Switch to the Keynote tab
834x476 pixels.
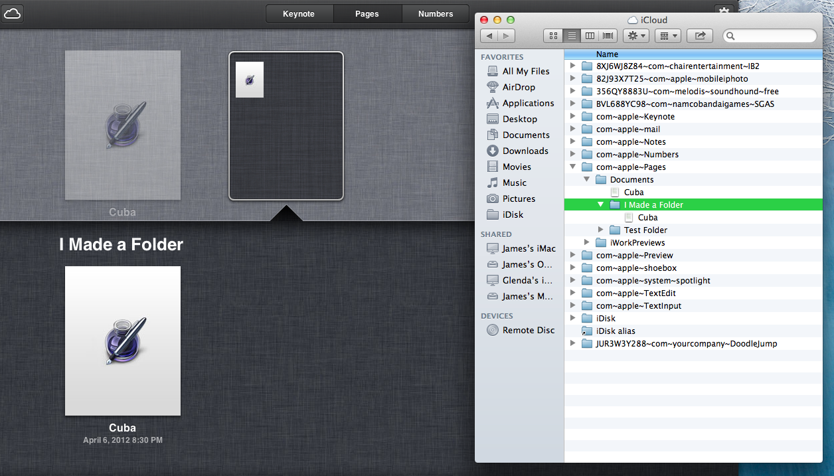pos(299,14)
